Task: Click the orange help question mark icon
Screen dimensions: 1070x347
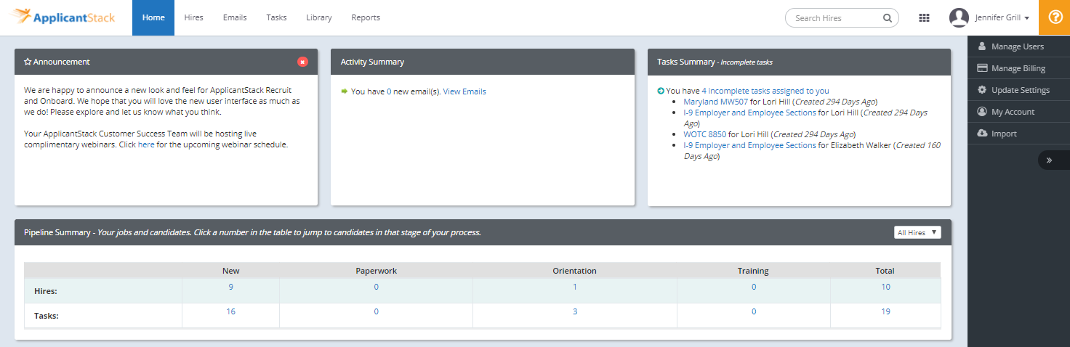Action: [1055, 17]
